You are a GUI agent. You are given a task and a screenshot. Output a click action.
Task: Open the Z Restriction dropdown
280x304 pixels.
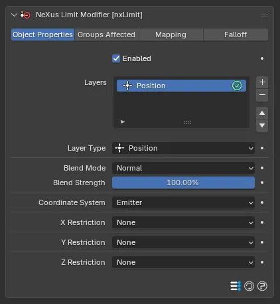[x=183, y=262]
